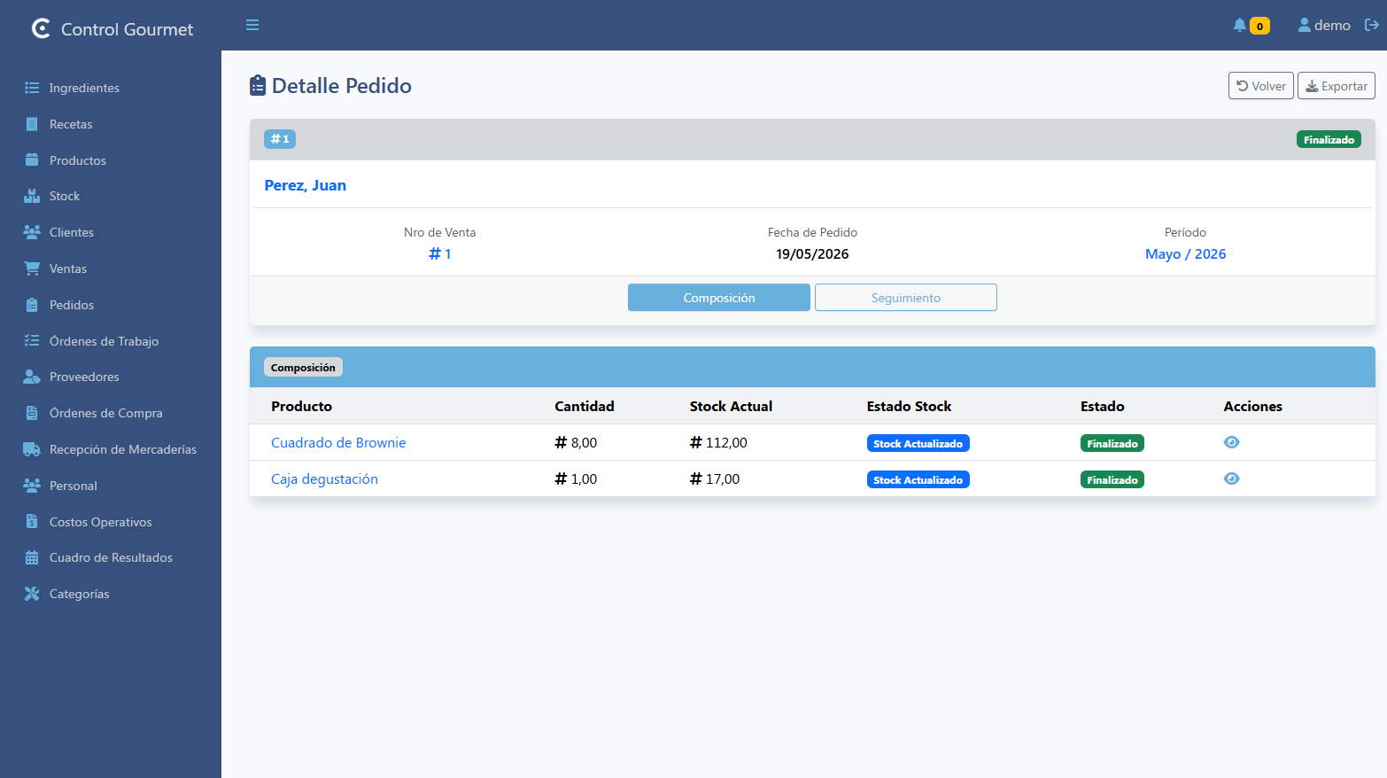Go to Recetas section

71,124
